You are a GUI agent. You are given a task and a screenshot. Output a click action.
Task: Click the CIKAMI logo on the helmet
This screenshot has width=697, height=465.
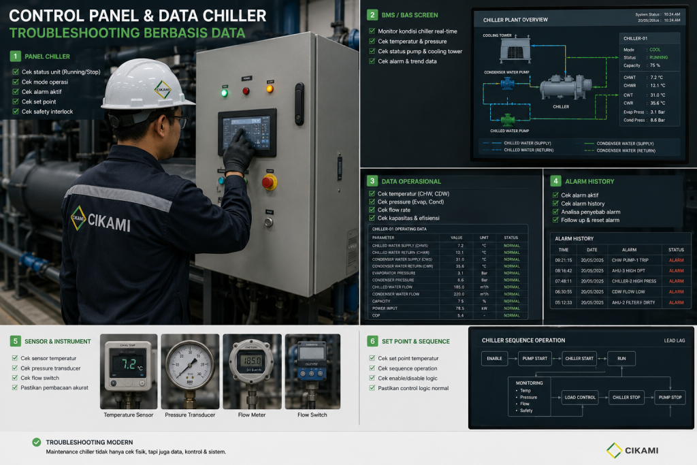163,89
